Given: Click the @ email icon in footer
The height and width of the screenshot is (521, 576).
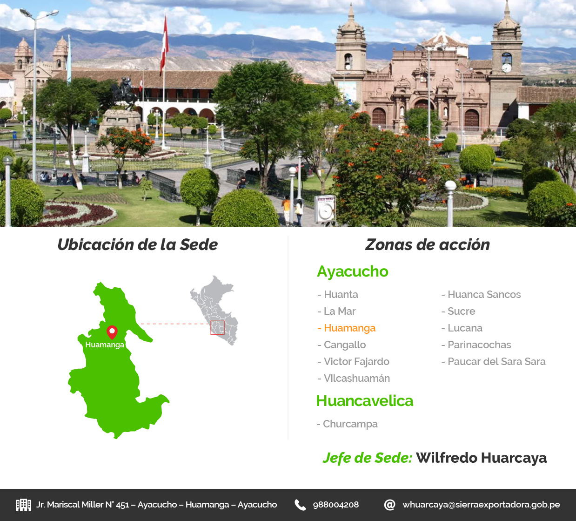Looking at the screenshot, I should (x=390, y=505).
